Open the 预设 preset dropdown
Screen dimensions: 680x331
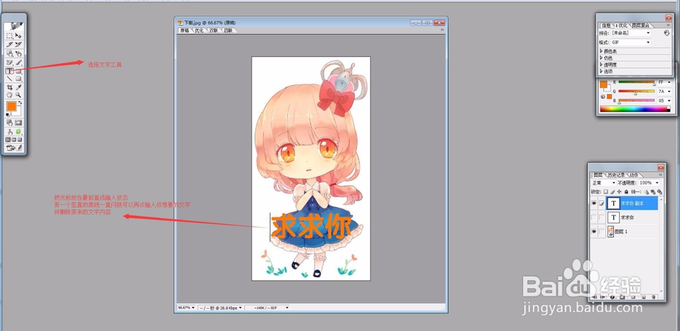pyautogui.click(x=631, y=33)
